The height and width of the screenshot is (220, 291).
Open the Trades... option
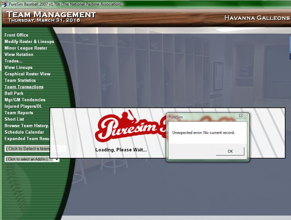(x=13, y=61)
